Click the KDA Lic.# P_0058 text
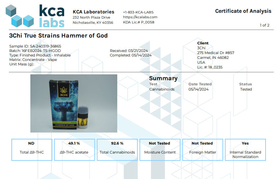 coord(139,22)
